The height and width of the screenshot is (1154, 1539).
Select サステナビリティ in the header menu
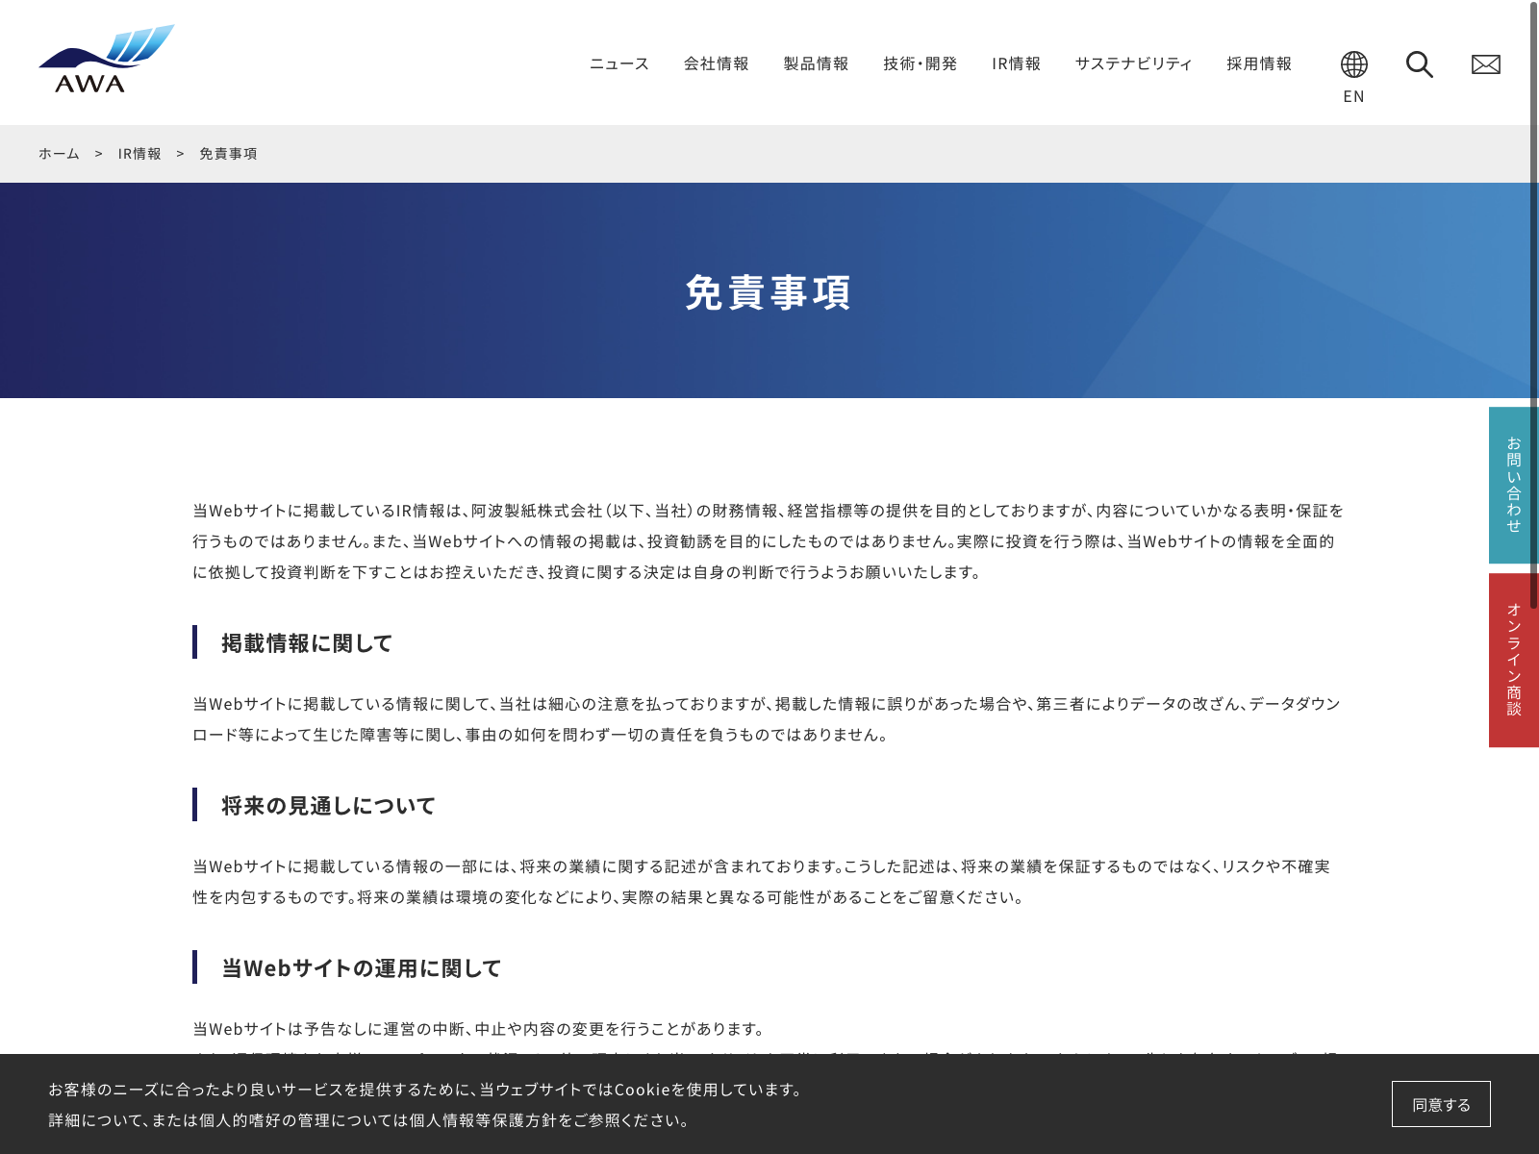click(1133, 63)
